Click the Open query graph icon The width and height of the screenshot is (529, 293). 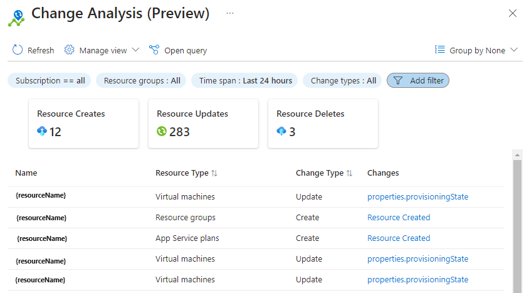pyautogui.click(x=154, y=50)
